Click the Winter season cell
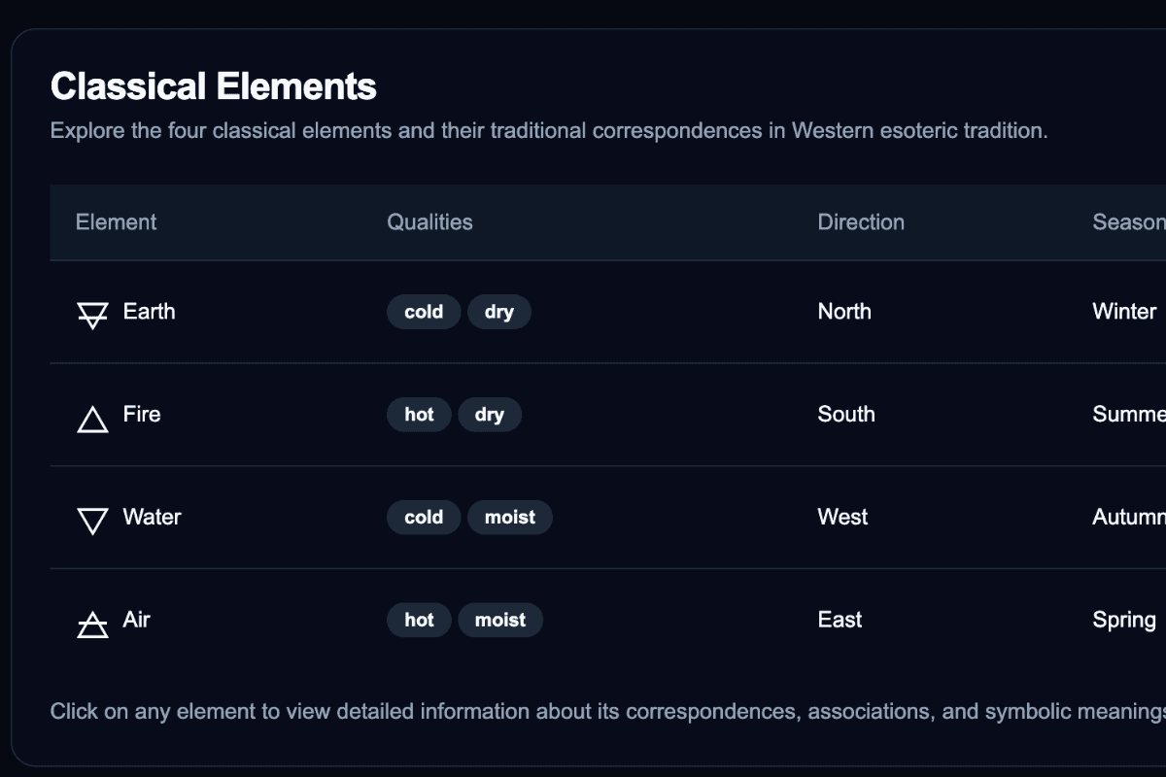Viewport: 1166px width, 777px height. tap(1124, 312)
